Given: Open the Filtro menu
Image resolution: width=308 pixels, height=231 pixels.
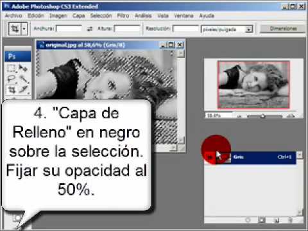Looking at the screenshot, I should click(x=123, y=15).
